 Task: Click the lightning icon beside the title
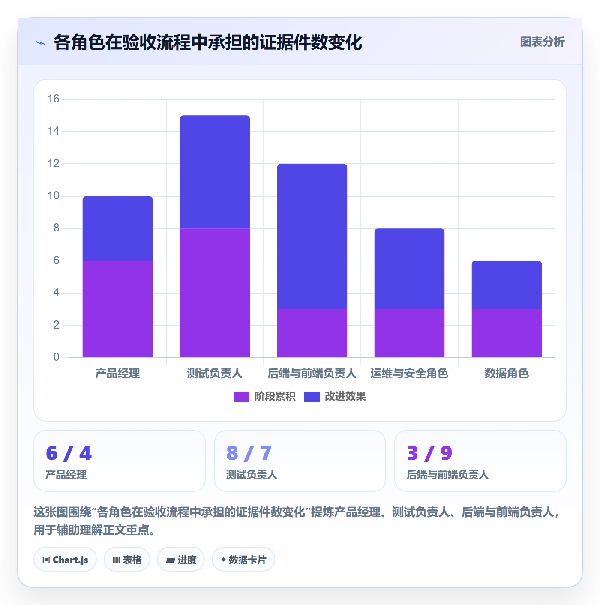click(x=41, y=43)
